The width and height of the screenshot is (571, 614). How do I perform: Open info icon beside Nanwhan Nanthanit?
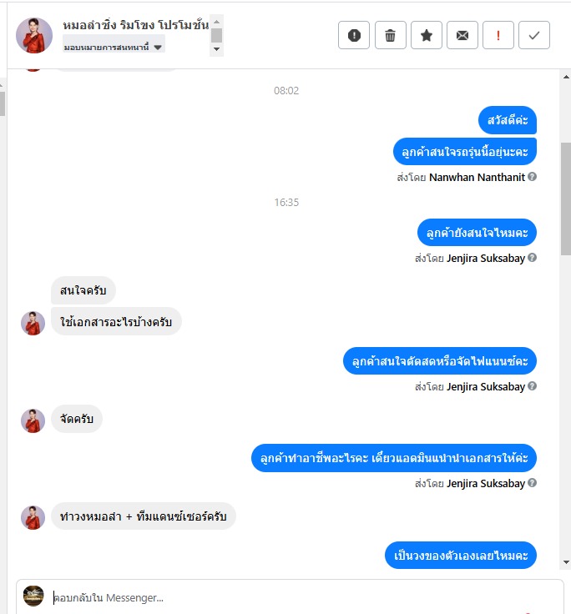[x=533, y=177]
